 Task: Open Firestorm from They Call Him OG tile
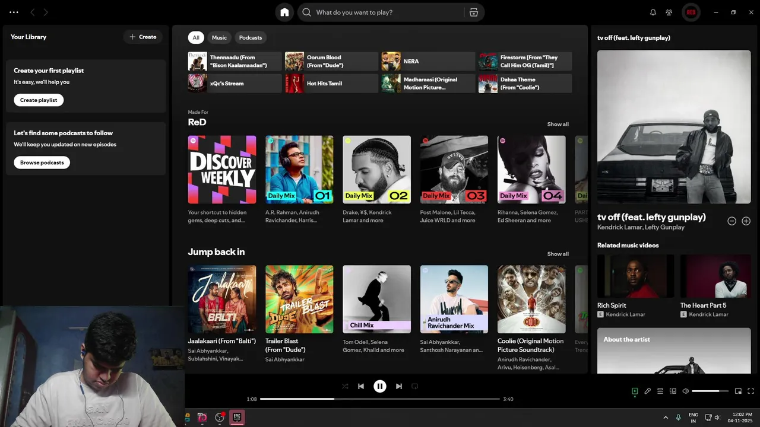(525, 61)
